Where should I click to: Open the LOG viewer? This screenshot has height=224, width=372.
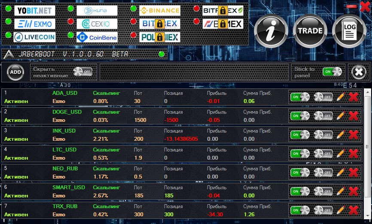click(349, 31)
